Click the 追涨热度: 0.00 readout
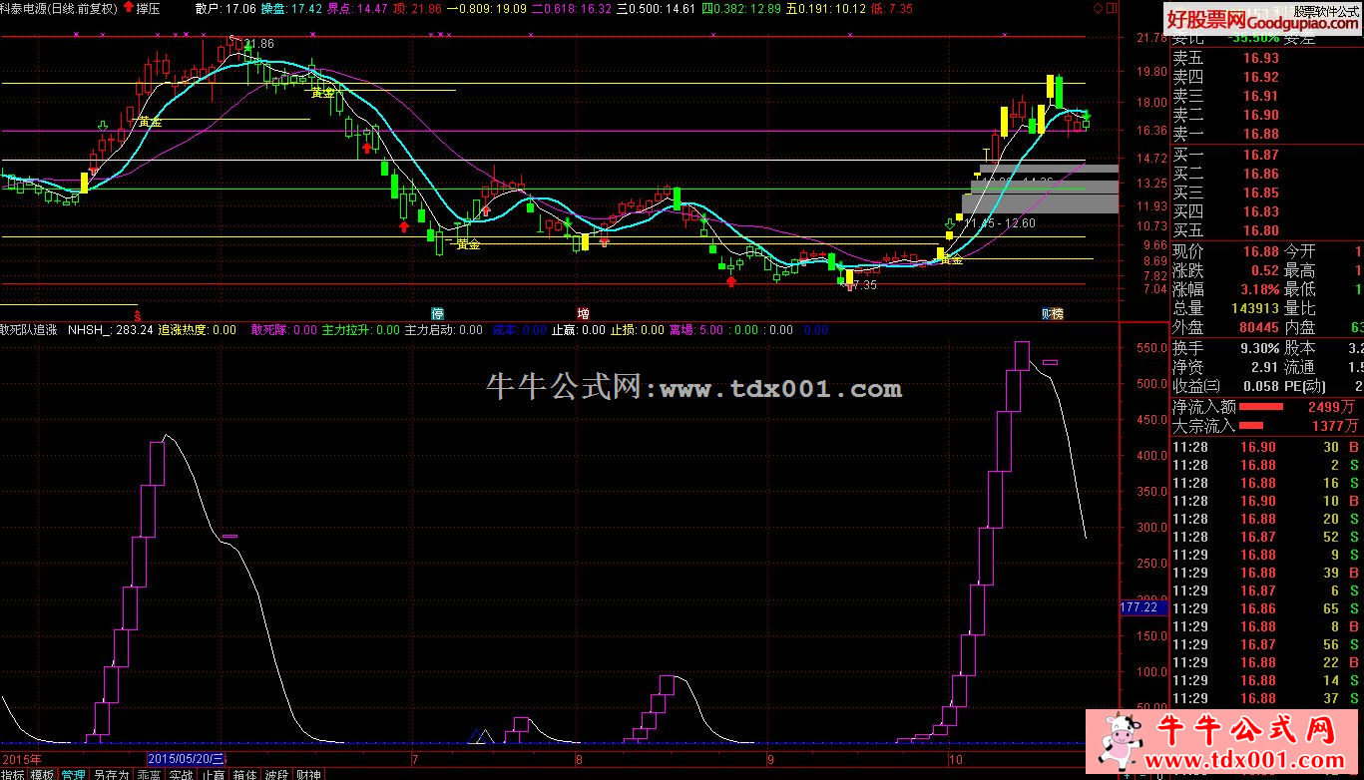The height and width of the screenshot is (780, 1364). click(197, 329)
